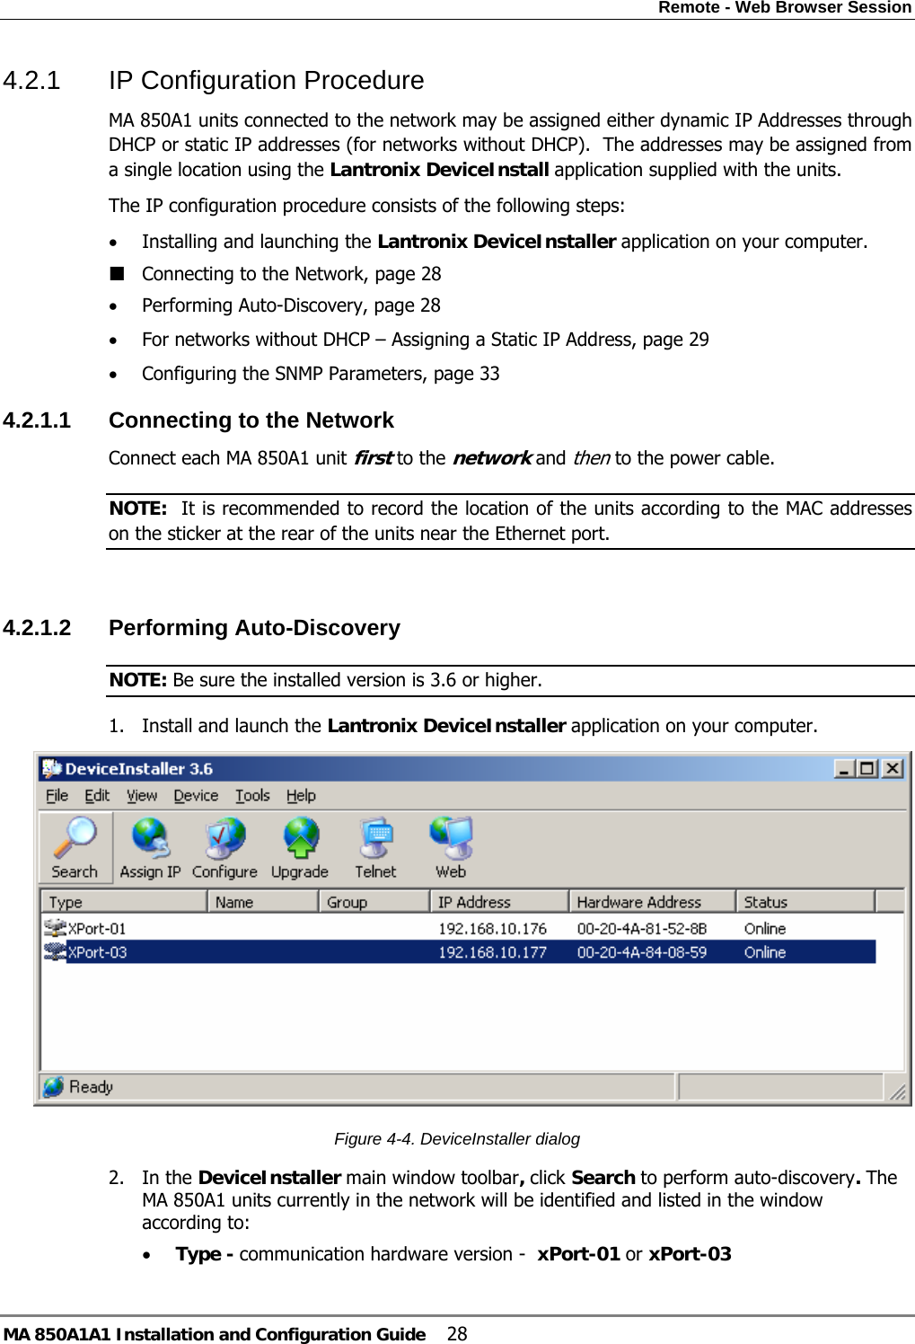
Task: Click the Performing Auto-Discovery heading
Action: pos(254,627)
